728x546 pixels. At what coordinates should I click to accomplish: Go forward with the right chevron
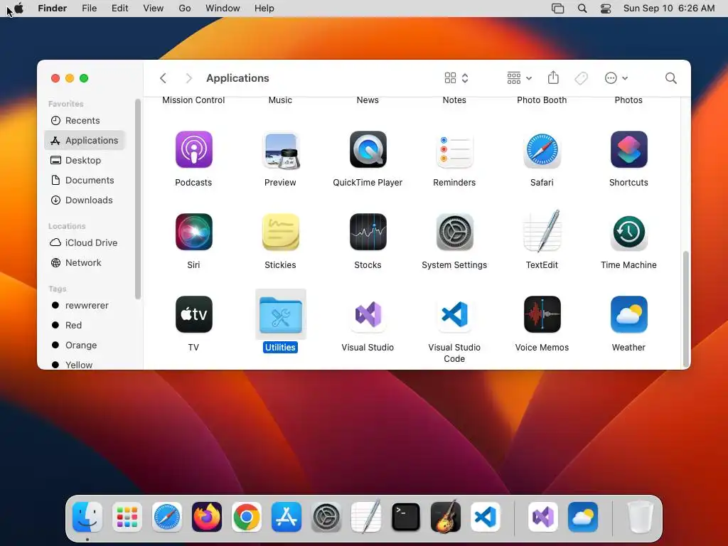[188, 78]
